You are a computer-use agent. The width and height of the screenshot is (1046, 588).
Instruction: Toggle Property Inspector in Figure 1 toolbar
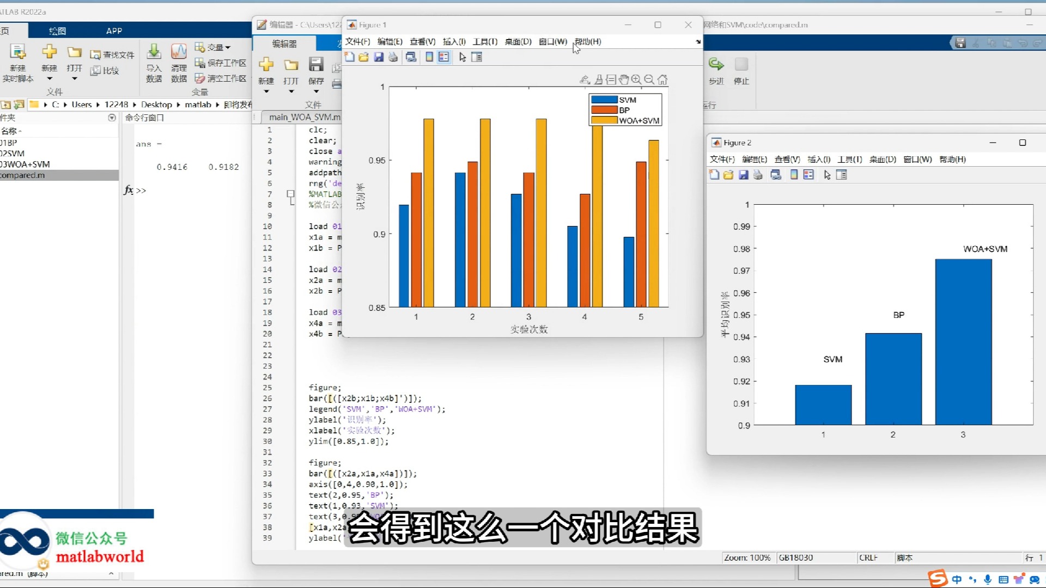click(x=477, y=57)
